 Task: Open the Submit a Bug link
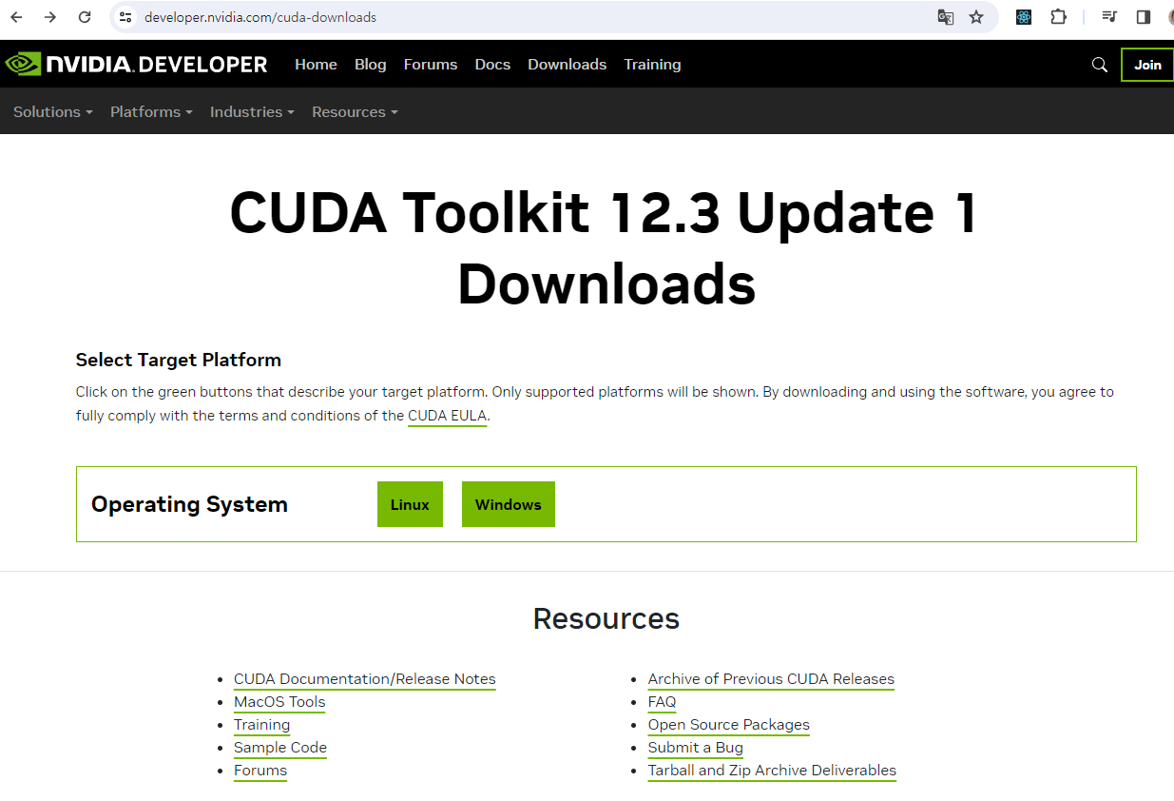pos(696,748)
